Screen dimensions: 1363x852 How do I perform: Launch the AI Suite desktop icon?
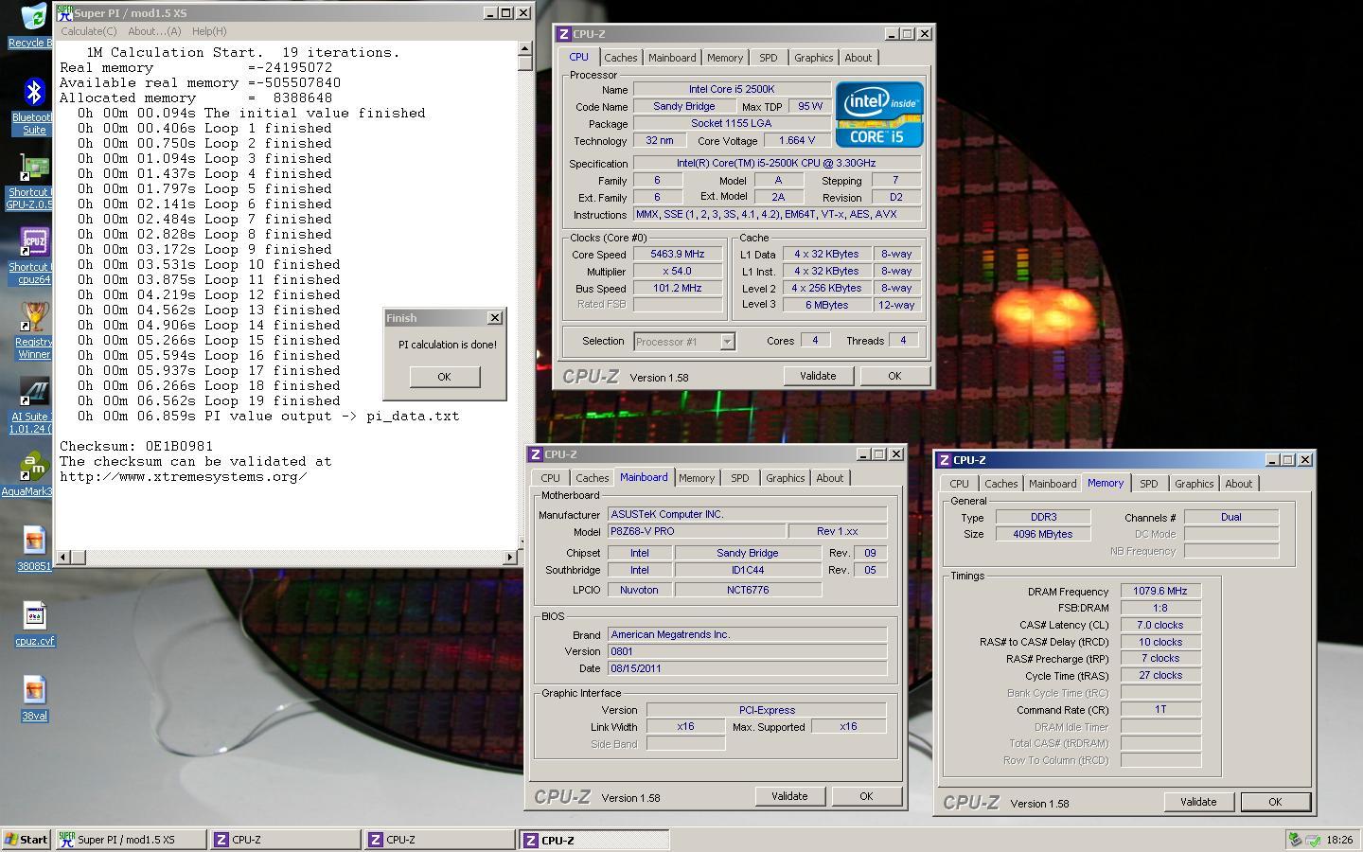coord(34,392)
